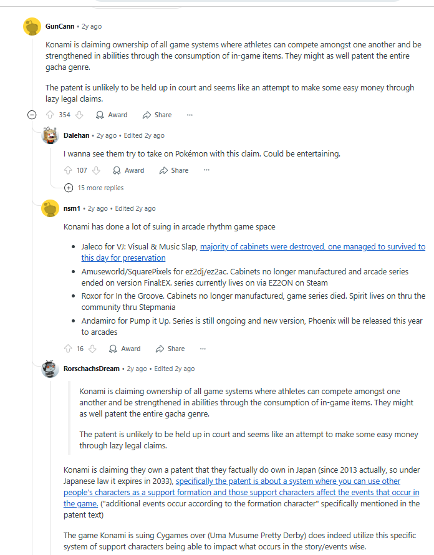This screenshot has width=434, height=555.
Task: Upvote Dalehan's Pokémon comment
Action: (68, 170)
